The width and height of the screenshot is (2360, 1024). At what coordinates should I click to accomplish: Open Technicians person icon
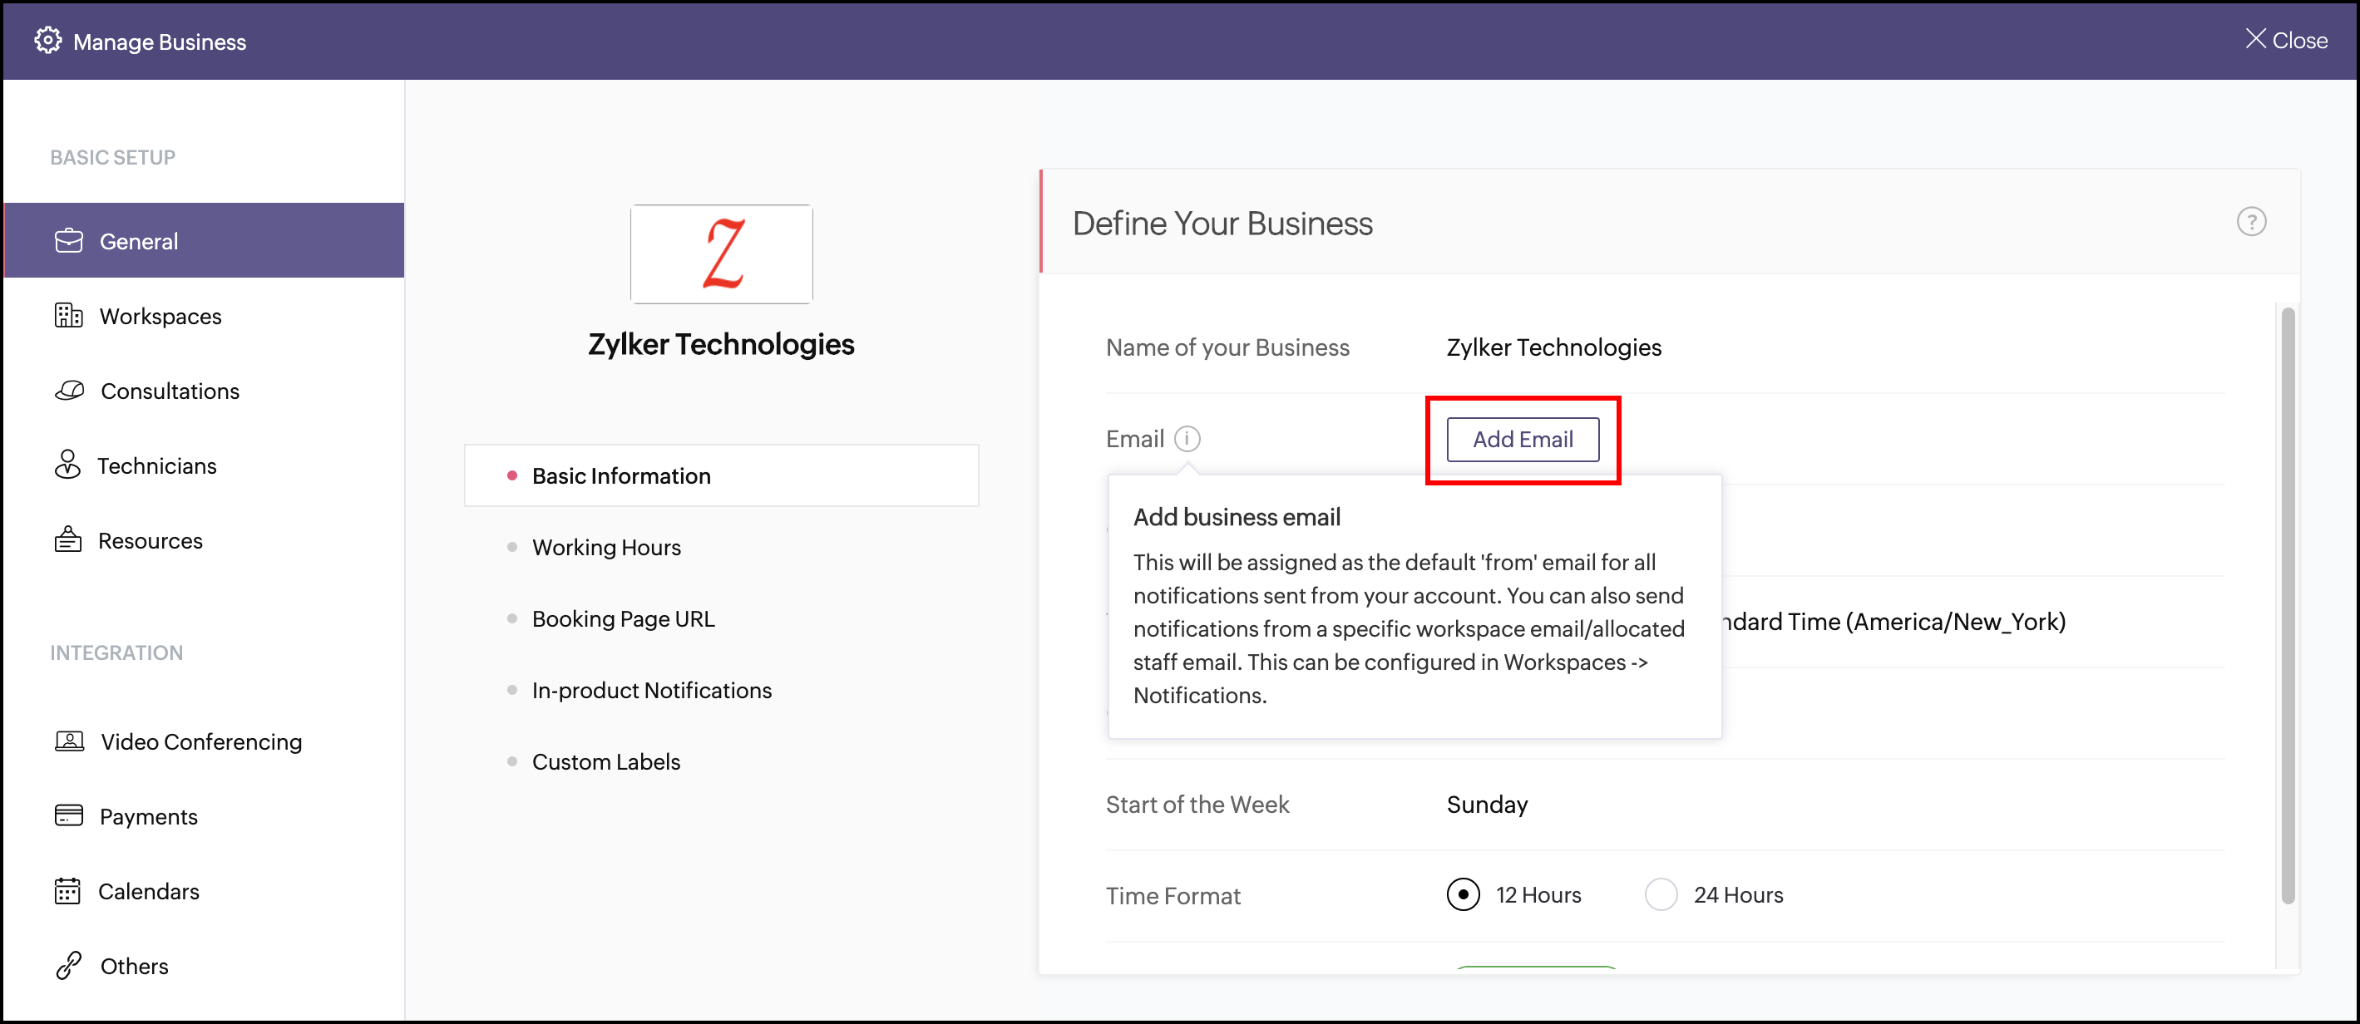pyautogui.click(x=68, y=465)
